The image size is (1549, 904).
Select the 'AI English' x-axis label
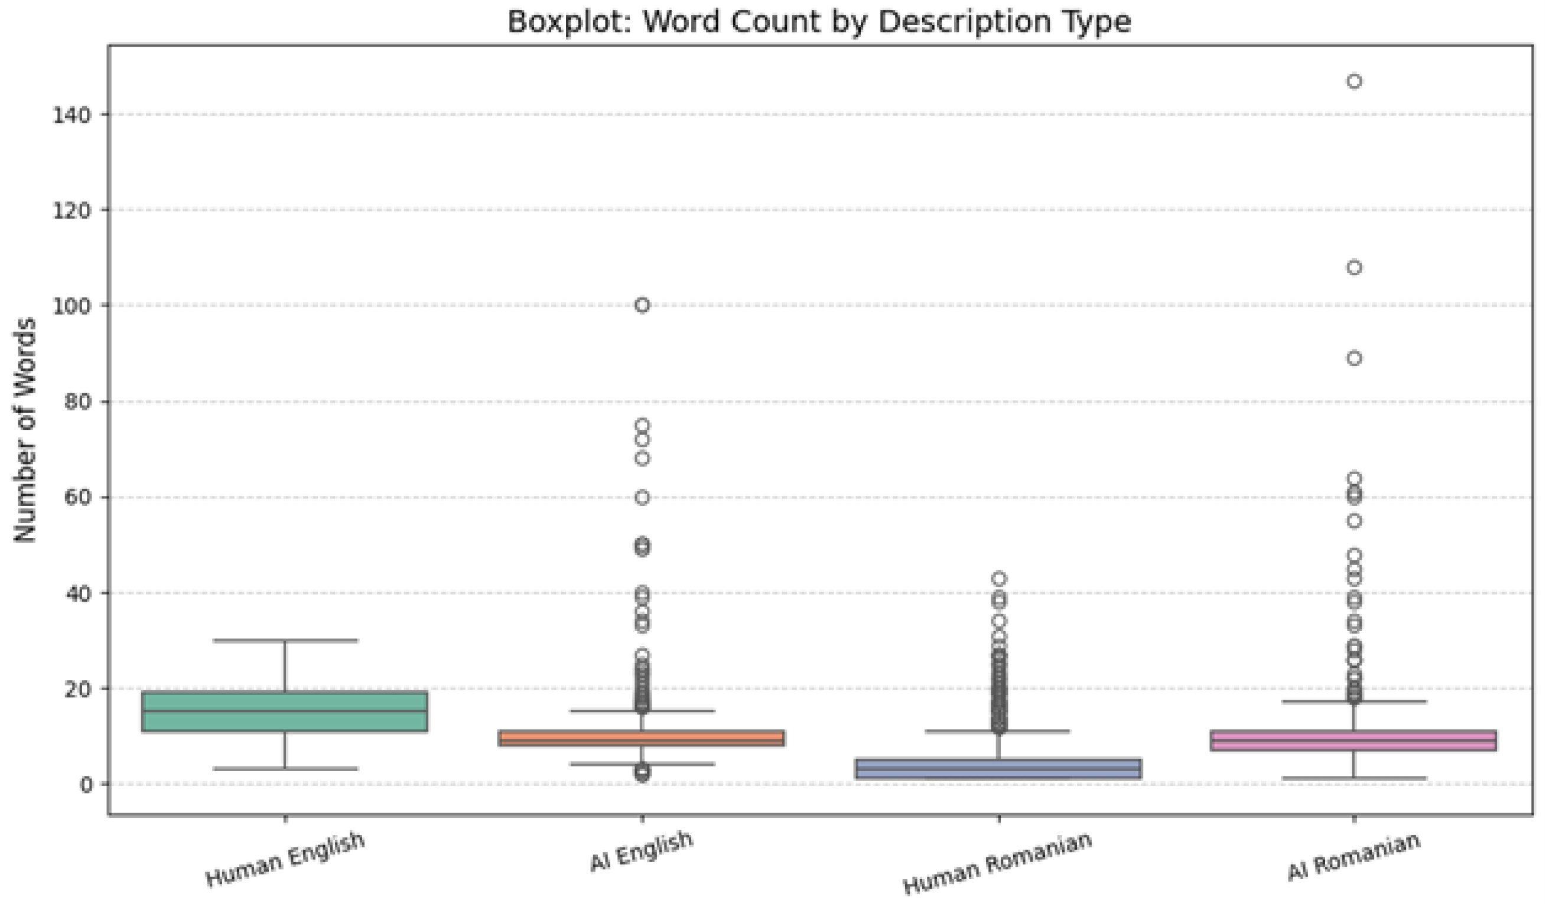click(641, 851)
